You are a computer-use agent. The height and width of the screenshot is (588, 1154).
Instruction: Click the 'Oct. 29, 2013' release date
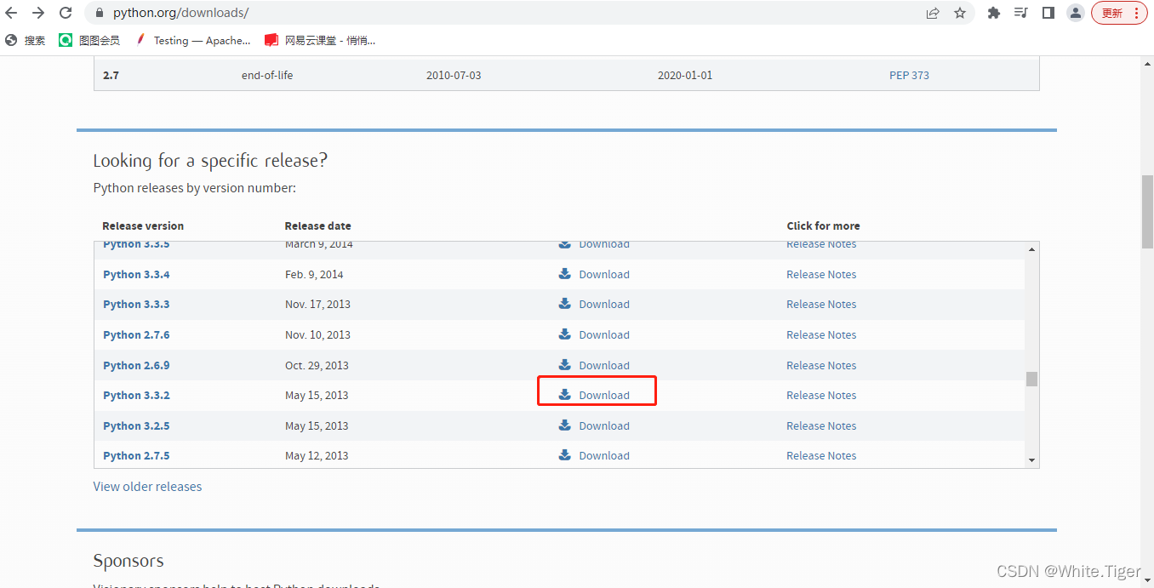pos(317,365)
